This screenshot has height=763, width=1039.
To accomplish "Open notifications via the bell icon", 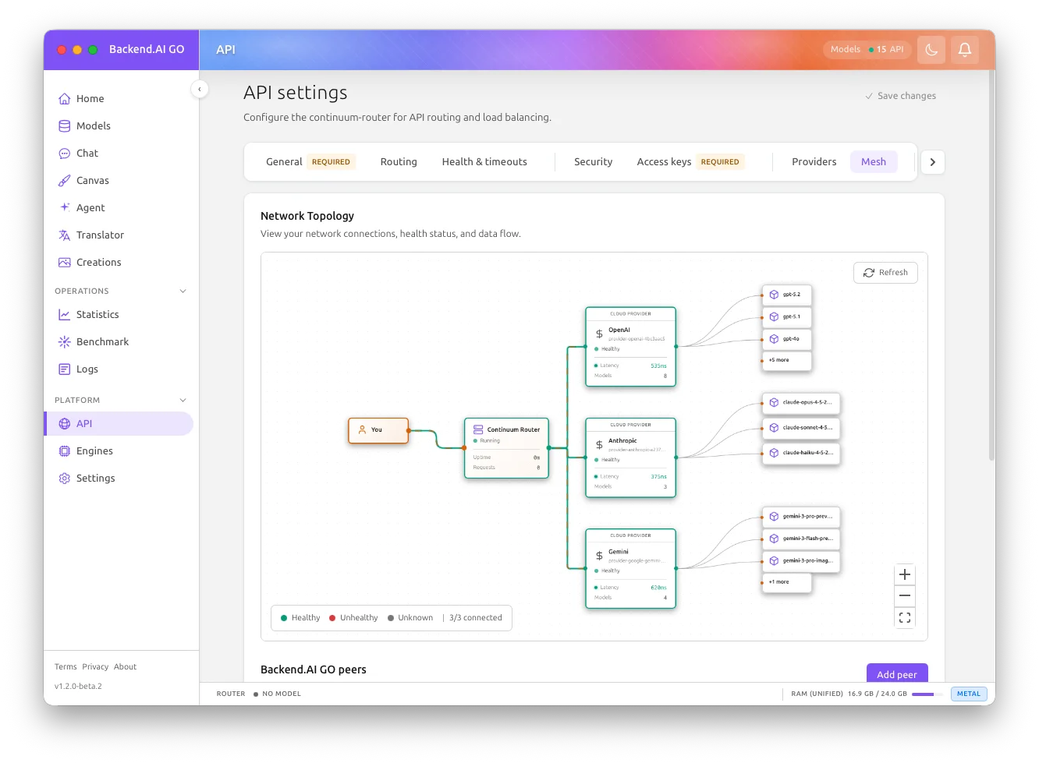I will pyautogui.click(x=965, y=49).
